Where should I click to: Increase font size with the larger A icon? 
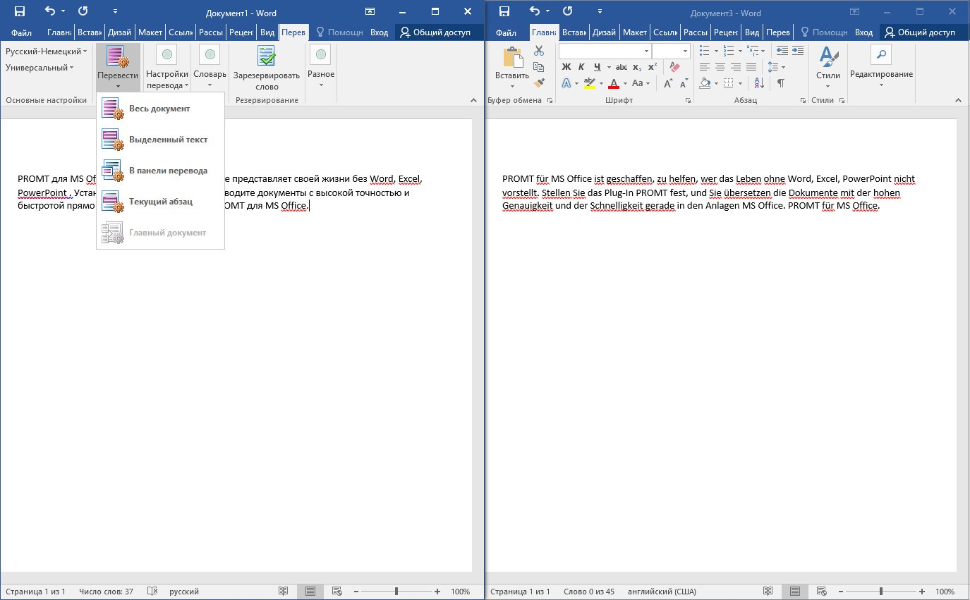(668, 83)
